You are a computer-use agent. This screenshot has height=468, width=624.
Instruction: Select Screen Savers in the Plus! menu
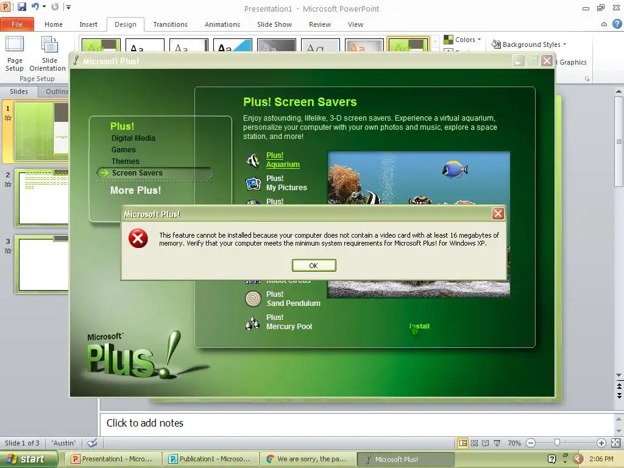click(x=137, y=172)
